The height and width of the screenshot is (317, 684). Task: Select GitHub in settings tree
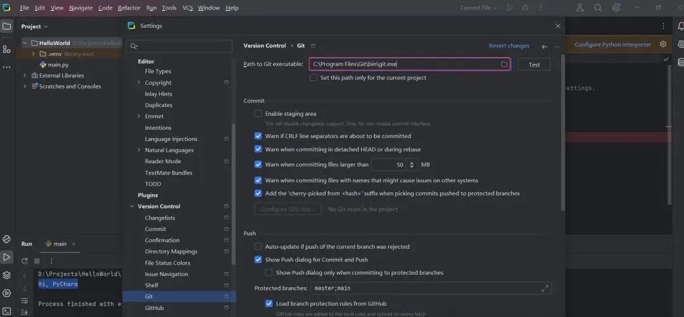click(154, 308)
